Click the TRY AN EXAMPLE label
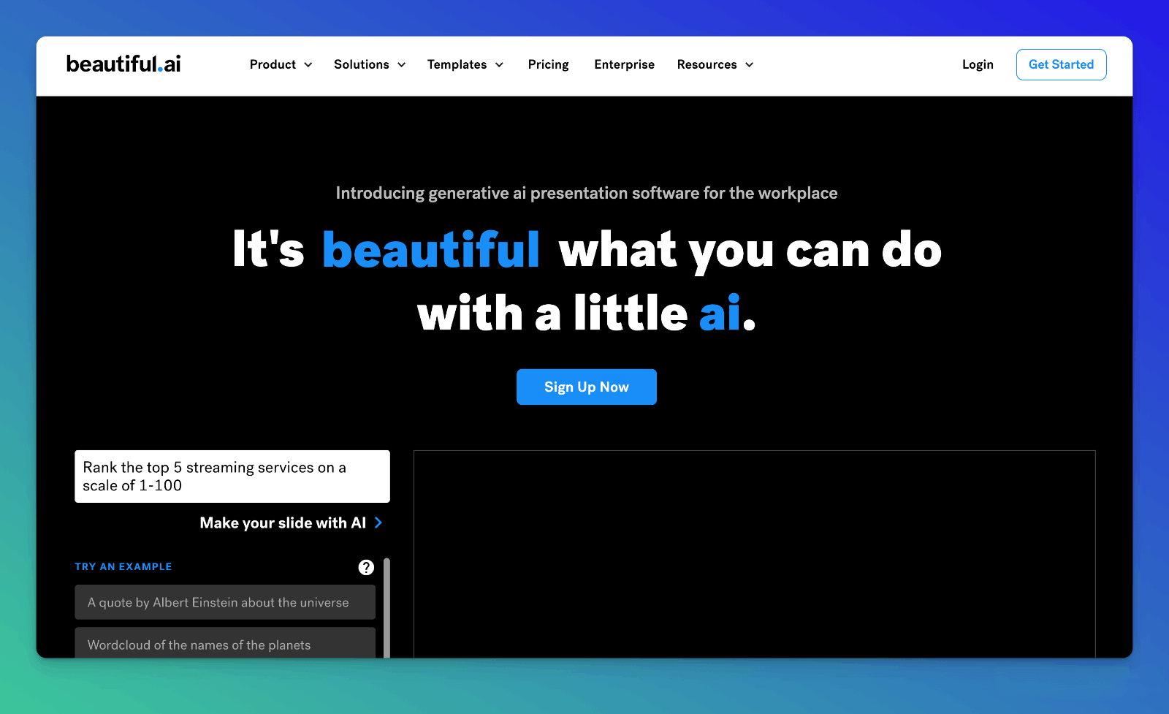Viewport: 1169px width, 714px height. point(123,566)
